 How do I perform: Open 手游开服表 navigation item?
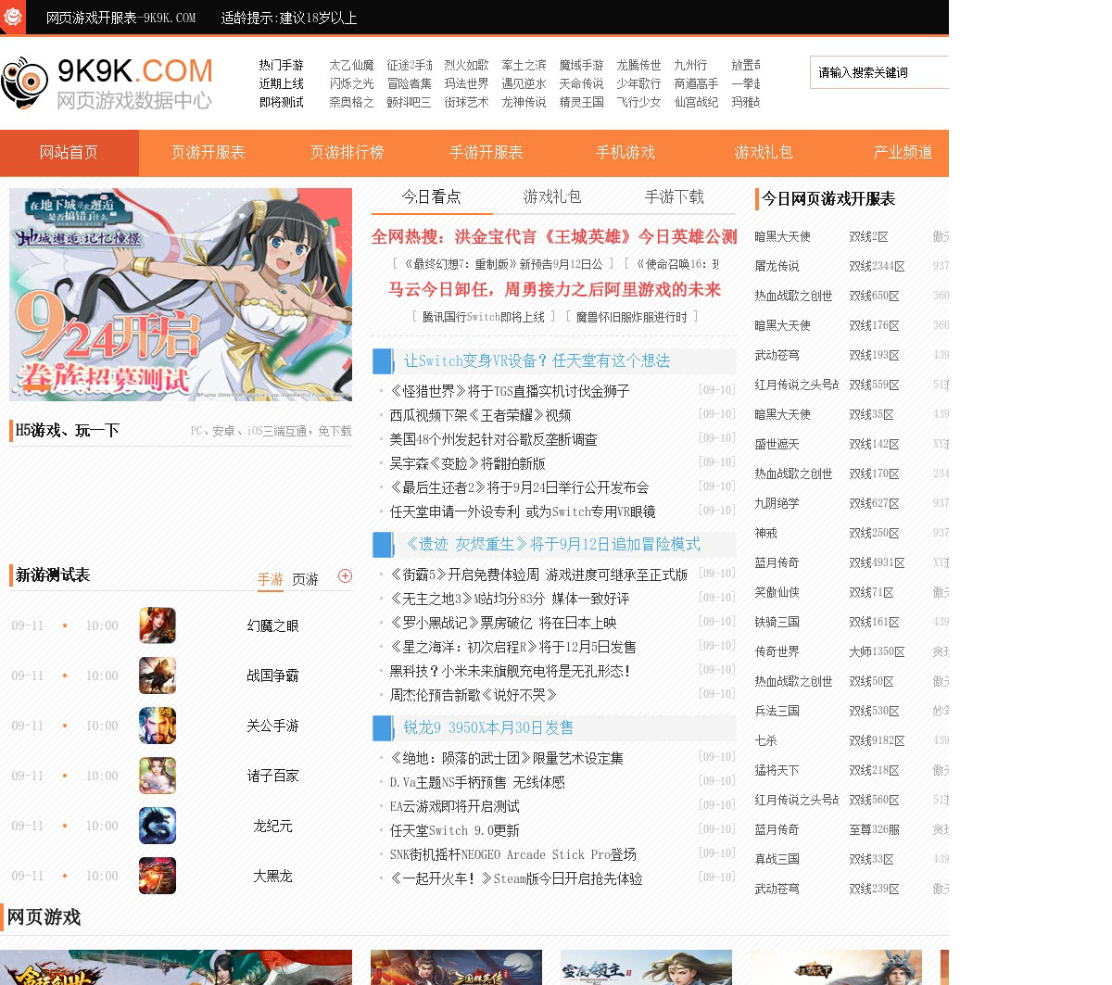pyautogui.click(x=486, y=153)
